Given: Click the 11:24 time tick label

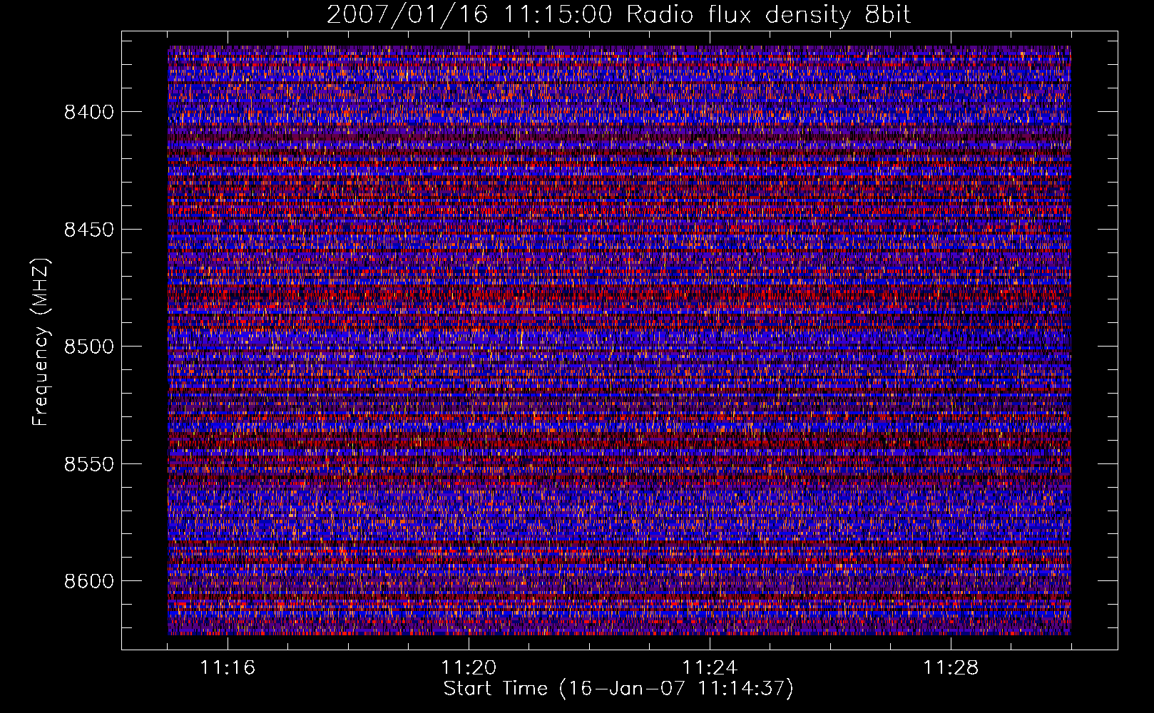Looking at the screenshot, I should [x=710, y=668].
